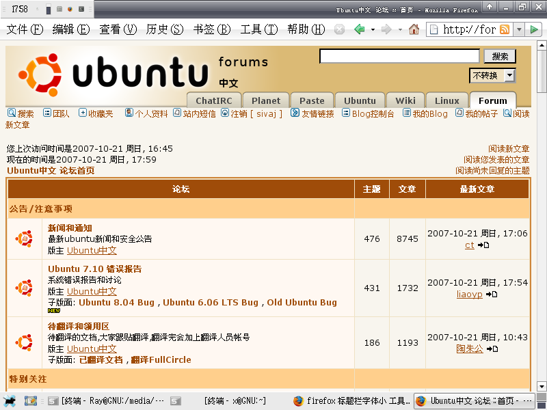Click the icon beside 我的帖子
This screenshot has height=410, width=547.
pos(459,113)
